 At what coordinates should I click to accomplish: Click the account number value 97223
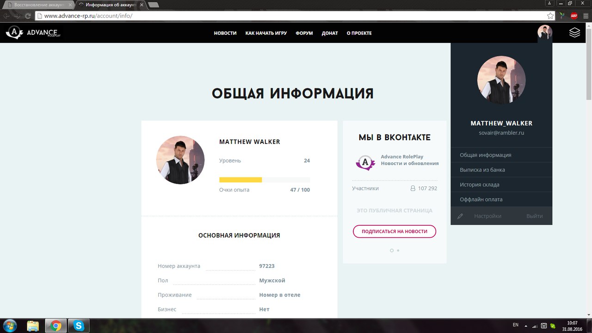[267, 266]
